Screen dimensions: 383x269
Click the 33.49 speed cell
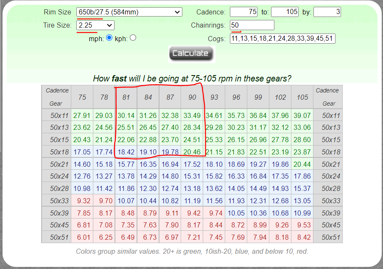[x=192, y=115]
